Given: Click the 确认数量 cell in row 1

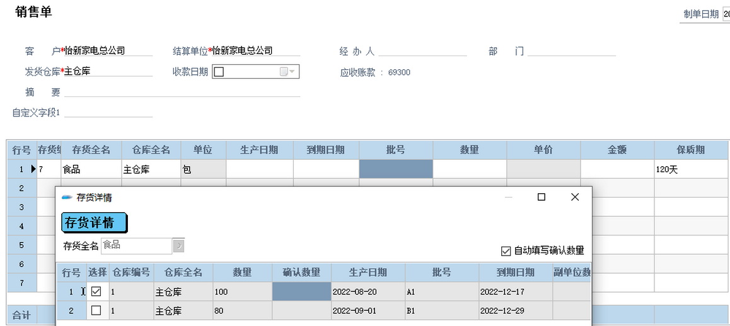Looking at the screenshot, I should click(301, 291).
